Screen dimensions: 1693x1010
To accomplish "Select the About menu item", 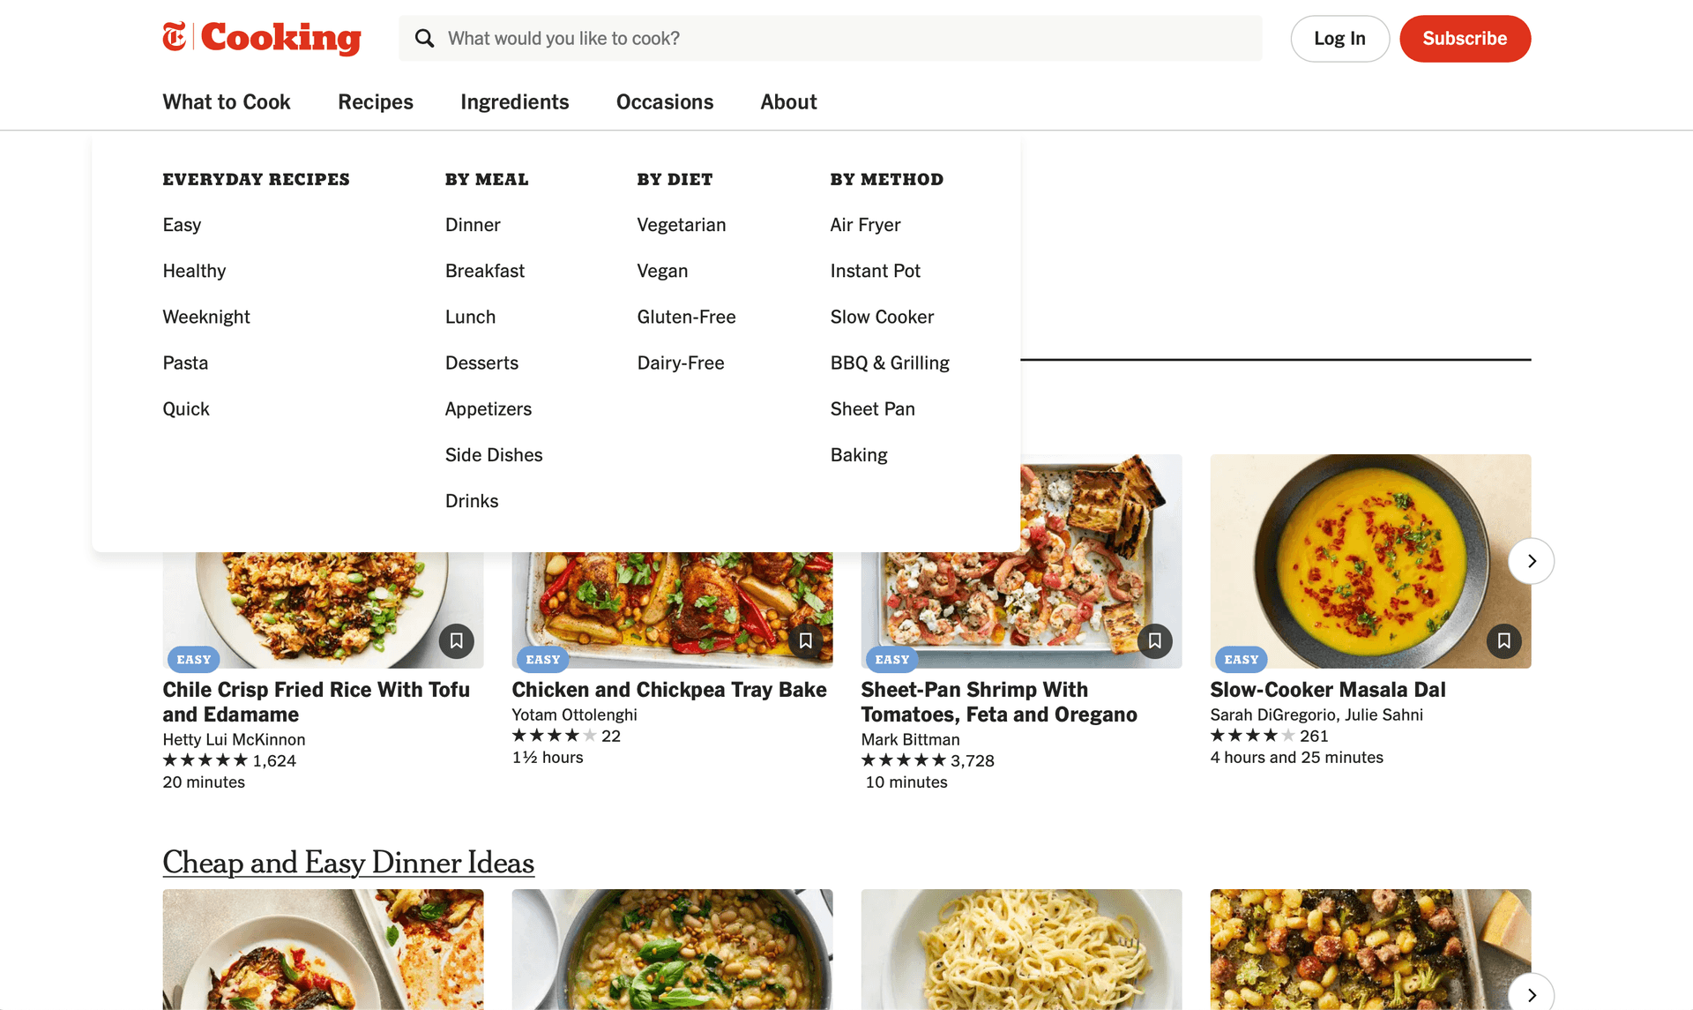I will [787, 101].
